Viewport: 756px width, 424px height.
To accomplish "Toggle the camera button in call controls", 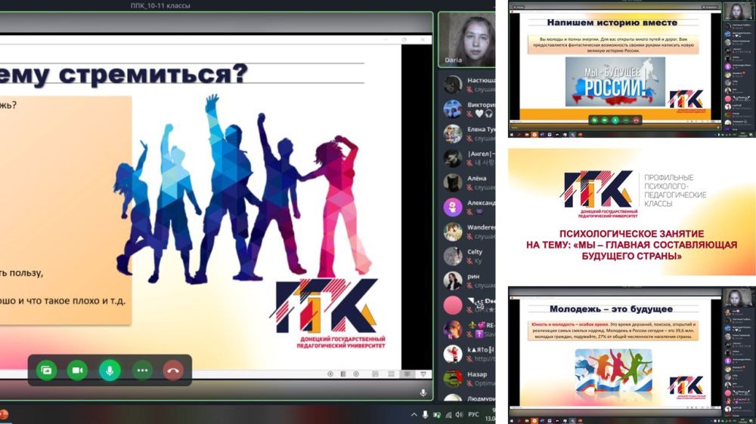I will (x=77, y=370).
